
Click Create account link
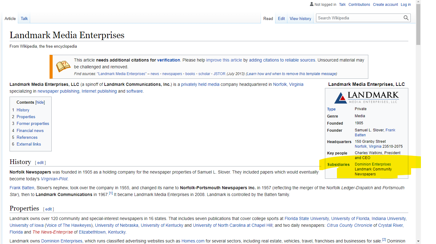tap(385, 5)
